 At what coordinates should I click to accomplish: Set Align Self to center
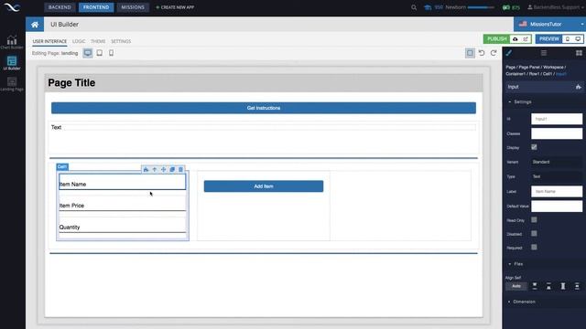coord(577,286)
